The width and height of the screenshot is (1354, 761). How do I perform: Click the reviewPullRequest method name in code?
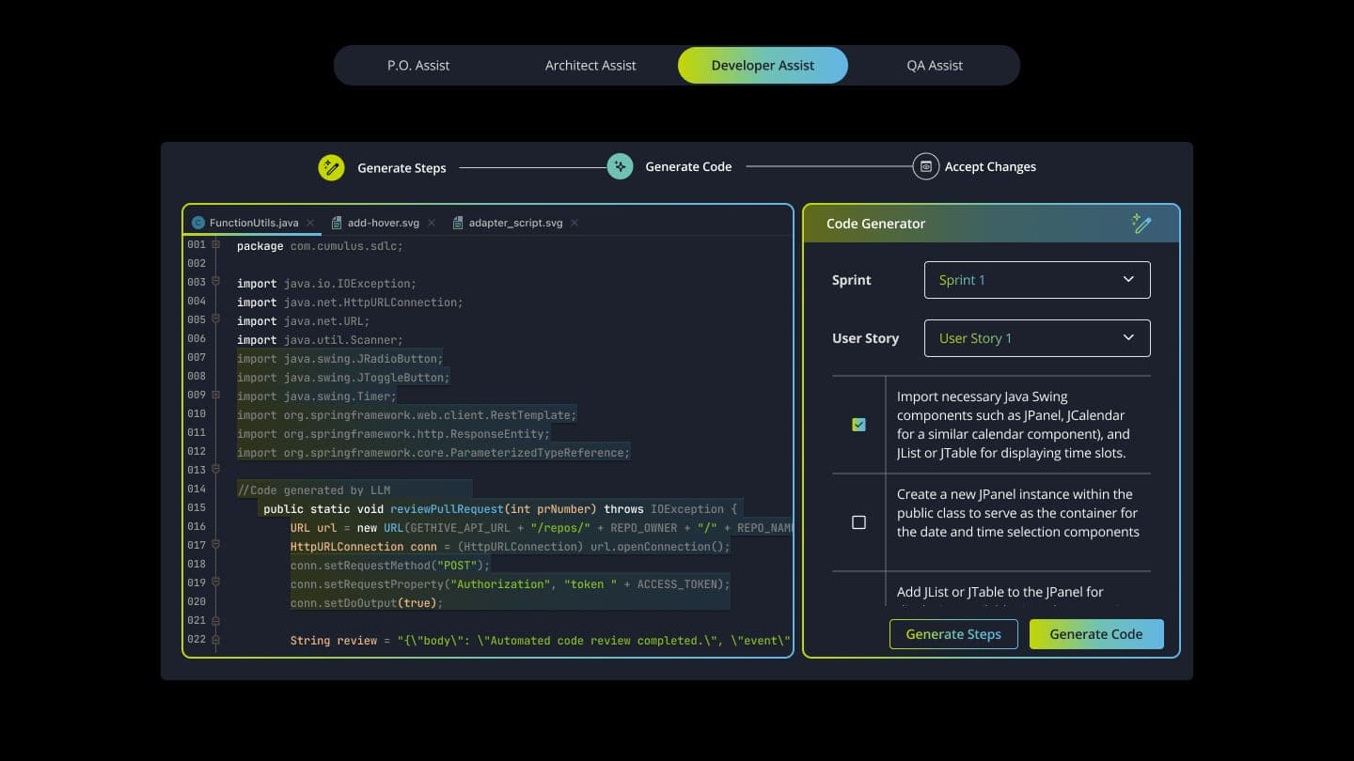coord(448,509)
